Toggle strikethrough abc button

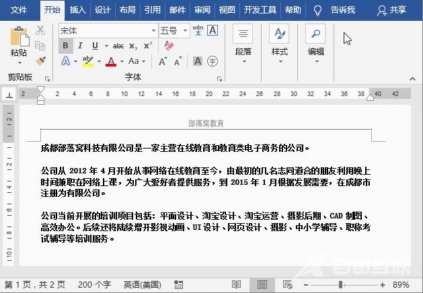(118, 46)
